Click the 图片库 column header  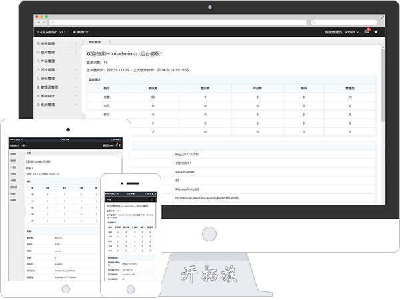205,88
